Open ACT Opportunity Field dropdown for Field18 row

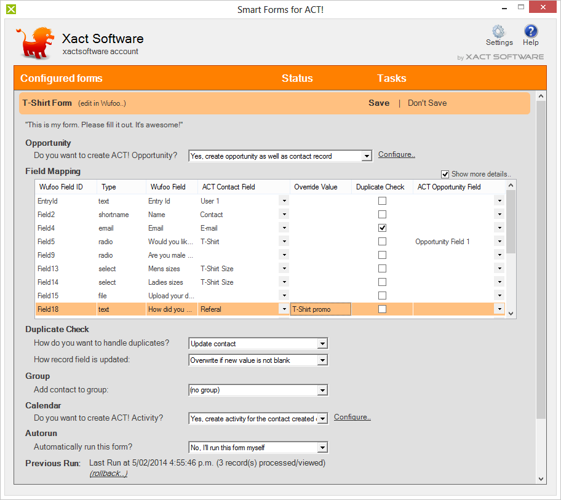click(499, 309)
